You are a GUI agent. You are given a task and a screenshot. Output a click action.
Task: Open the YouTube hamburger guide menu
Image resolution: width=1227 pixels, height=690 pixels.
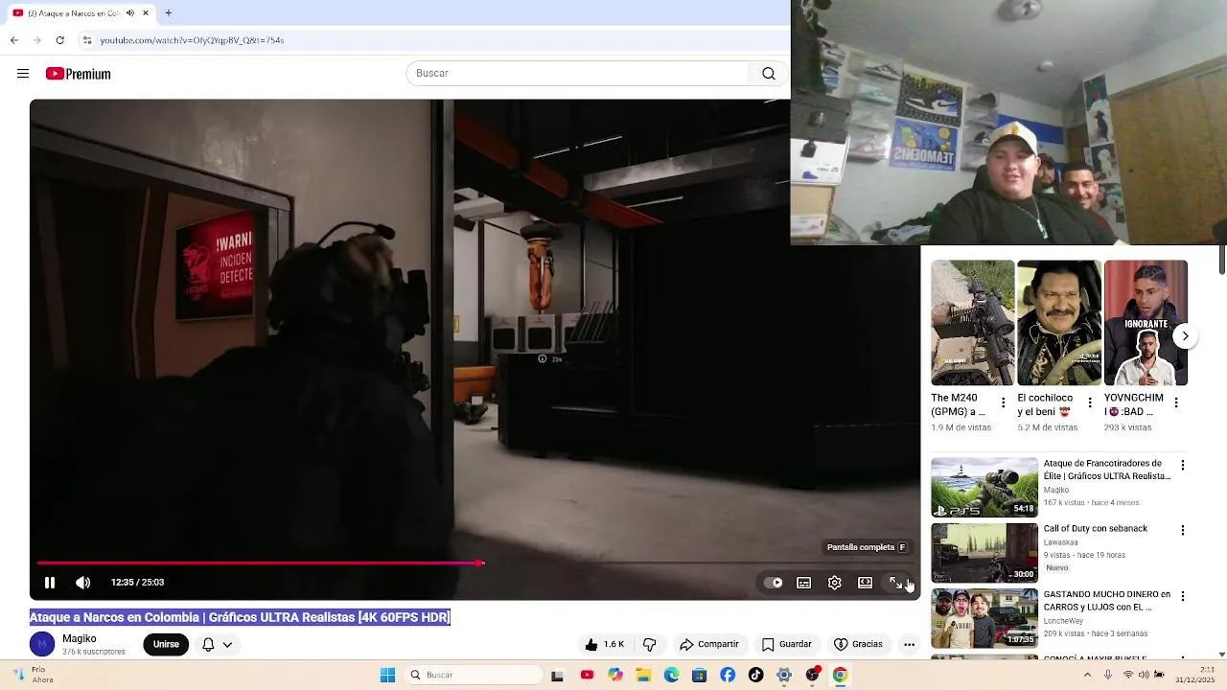(x=23, y=74)
